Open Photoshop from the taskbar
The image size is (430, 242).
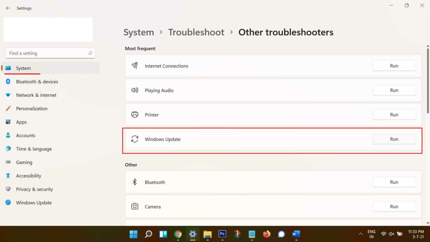[223, 234]
